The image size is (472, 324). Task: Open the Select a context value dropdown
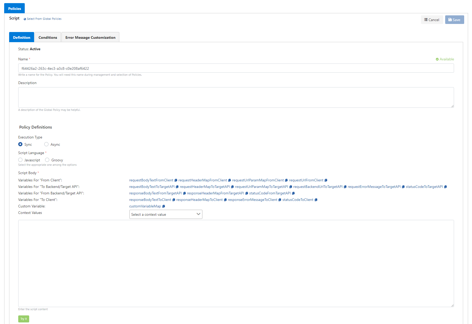pyautogui.click(x=166, y=214)
